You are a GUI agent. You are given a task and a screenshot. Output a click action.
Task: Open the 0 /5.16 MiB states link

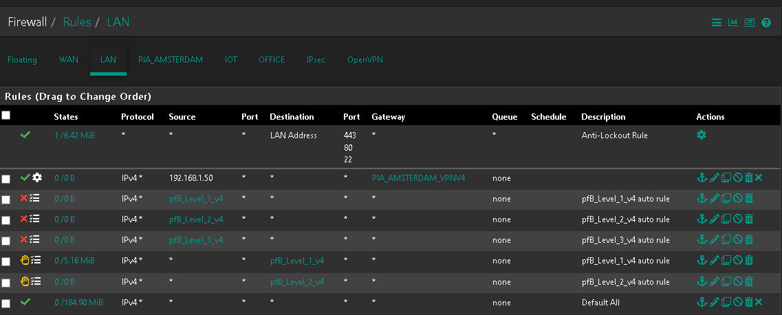click(74, 261)
